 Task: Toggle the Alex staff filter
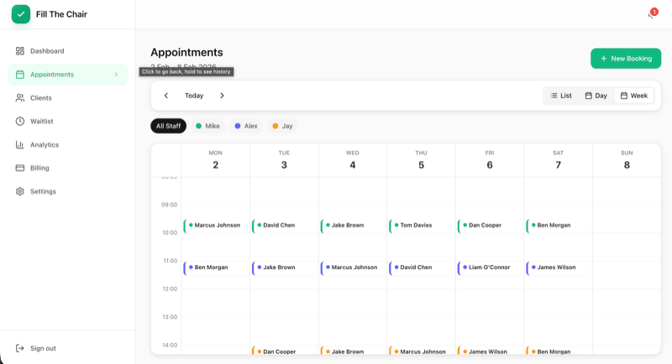tap(246, 126)
